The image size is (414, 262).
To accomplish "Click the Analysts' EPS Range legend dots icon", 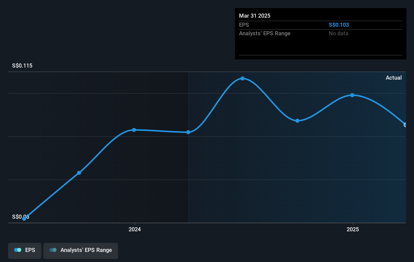I will tap(53, 250).
